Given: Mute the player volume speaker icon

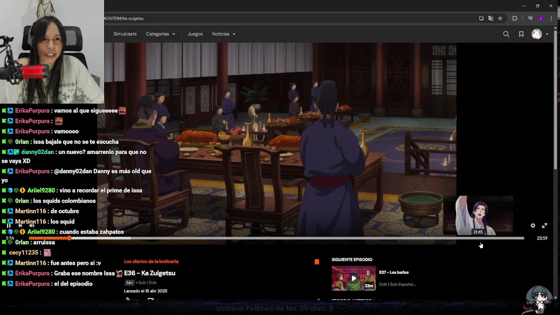Looking at the screenshot, I should coord(31,226).
